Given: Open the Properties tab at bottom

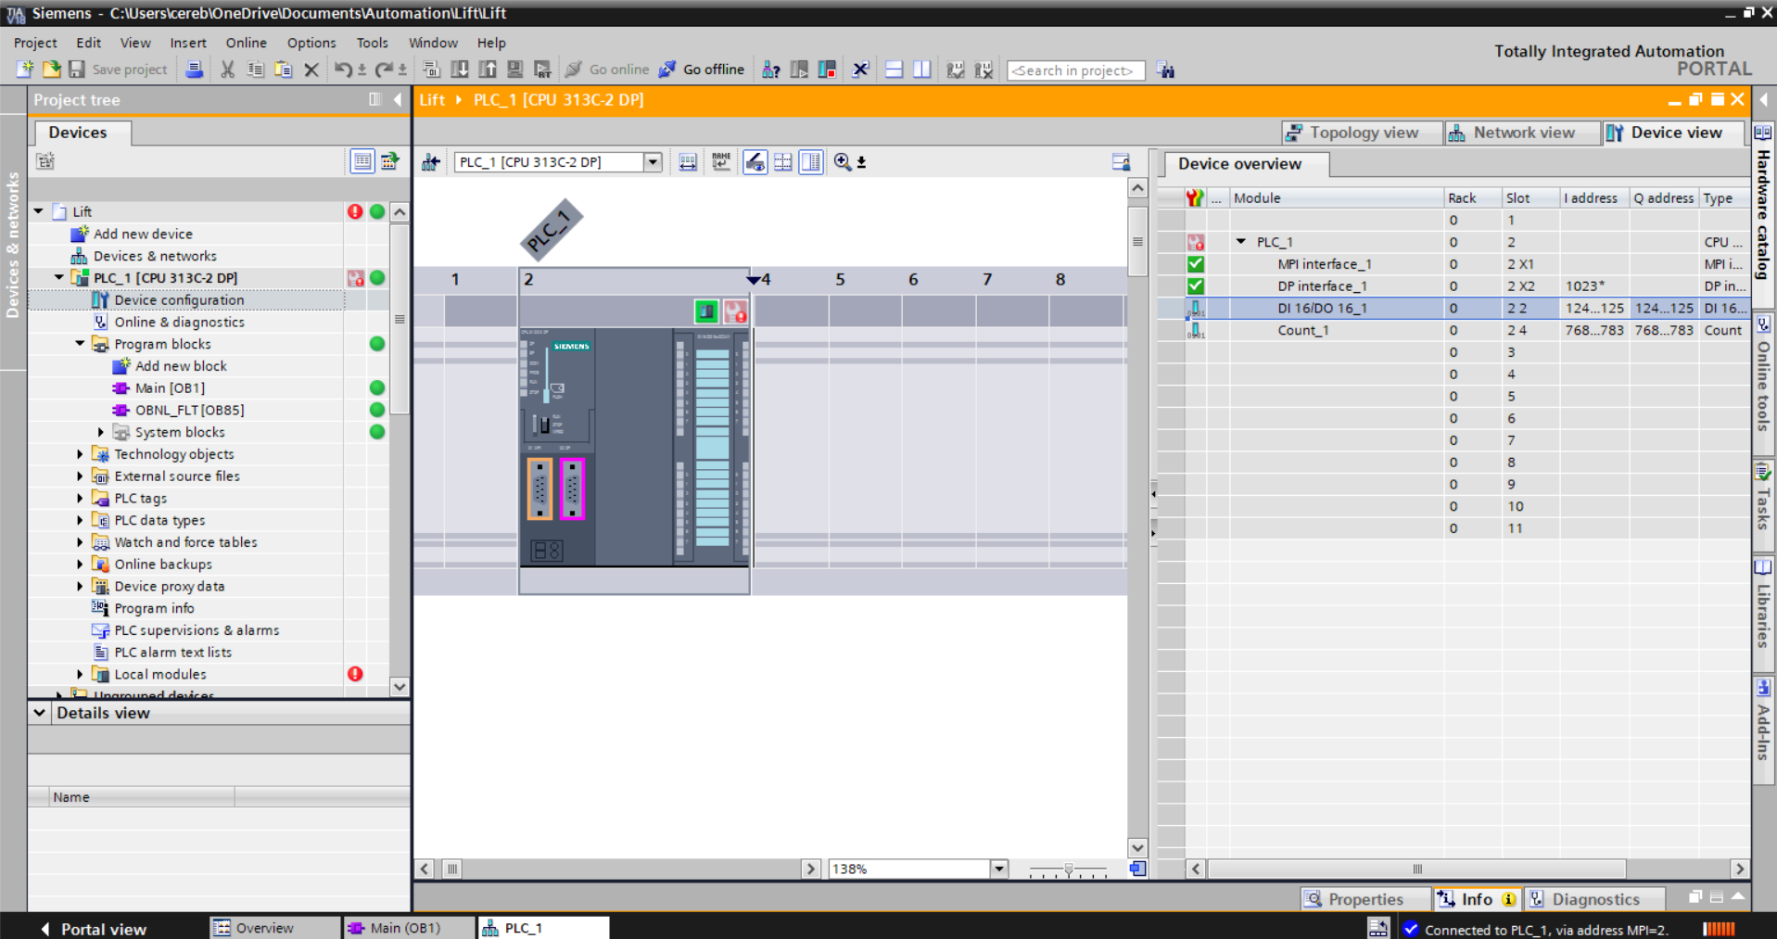Looking at the screenshot, I should 1364,899.
